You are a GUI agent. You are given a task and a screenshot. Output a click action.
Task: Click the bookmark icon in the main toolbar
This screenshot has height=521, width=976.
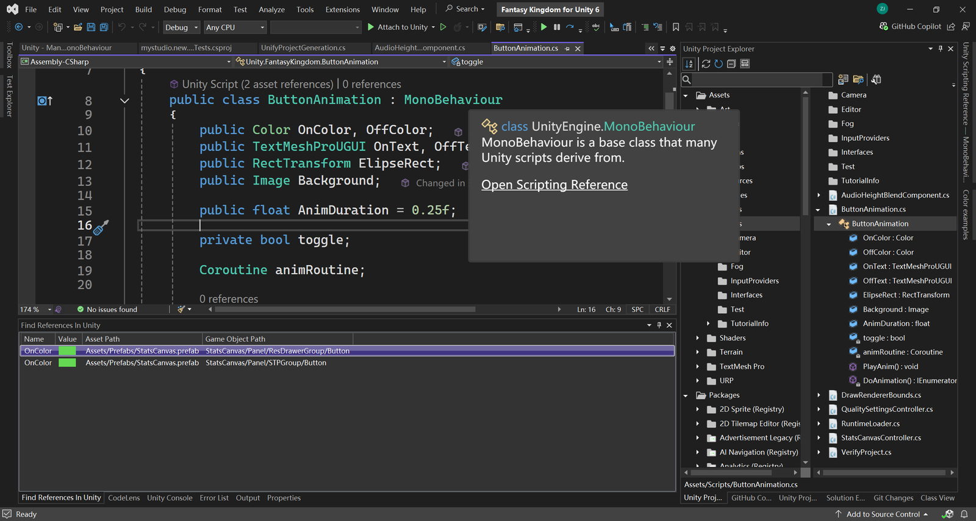pos(676,27)
